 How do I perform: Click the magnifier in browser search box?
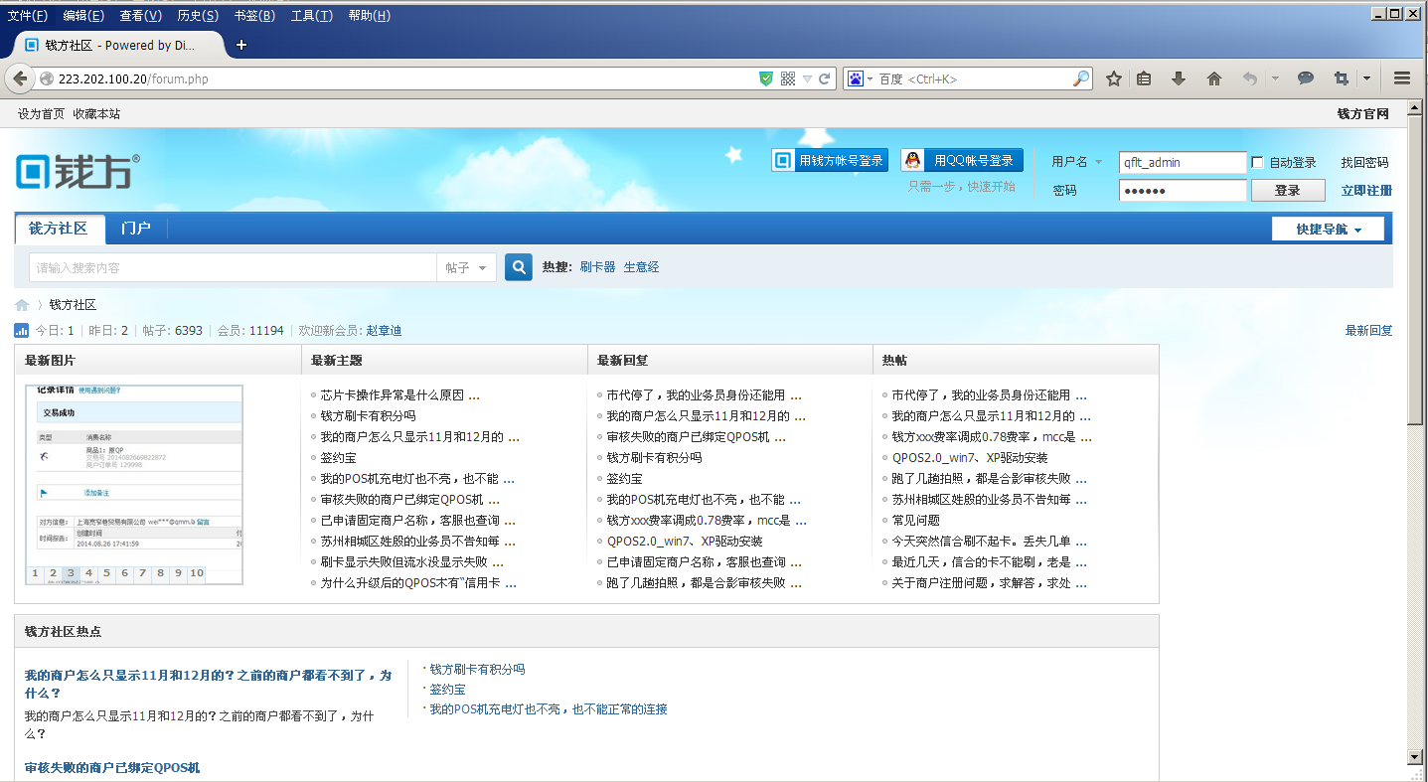pos(1081,78)
